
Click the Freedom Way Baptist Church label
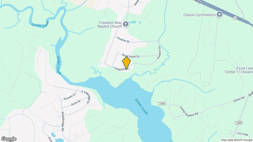(x=110, y=25)
